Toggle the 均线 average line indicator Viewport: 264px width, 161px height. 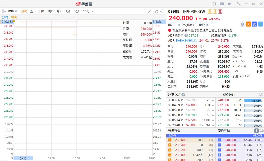[14, 17]
